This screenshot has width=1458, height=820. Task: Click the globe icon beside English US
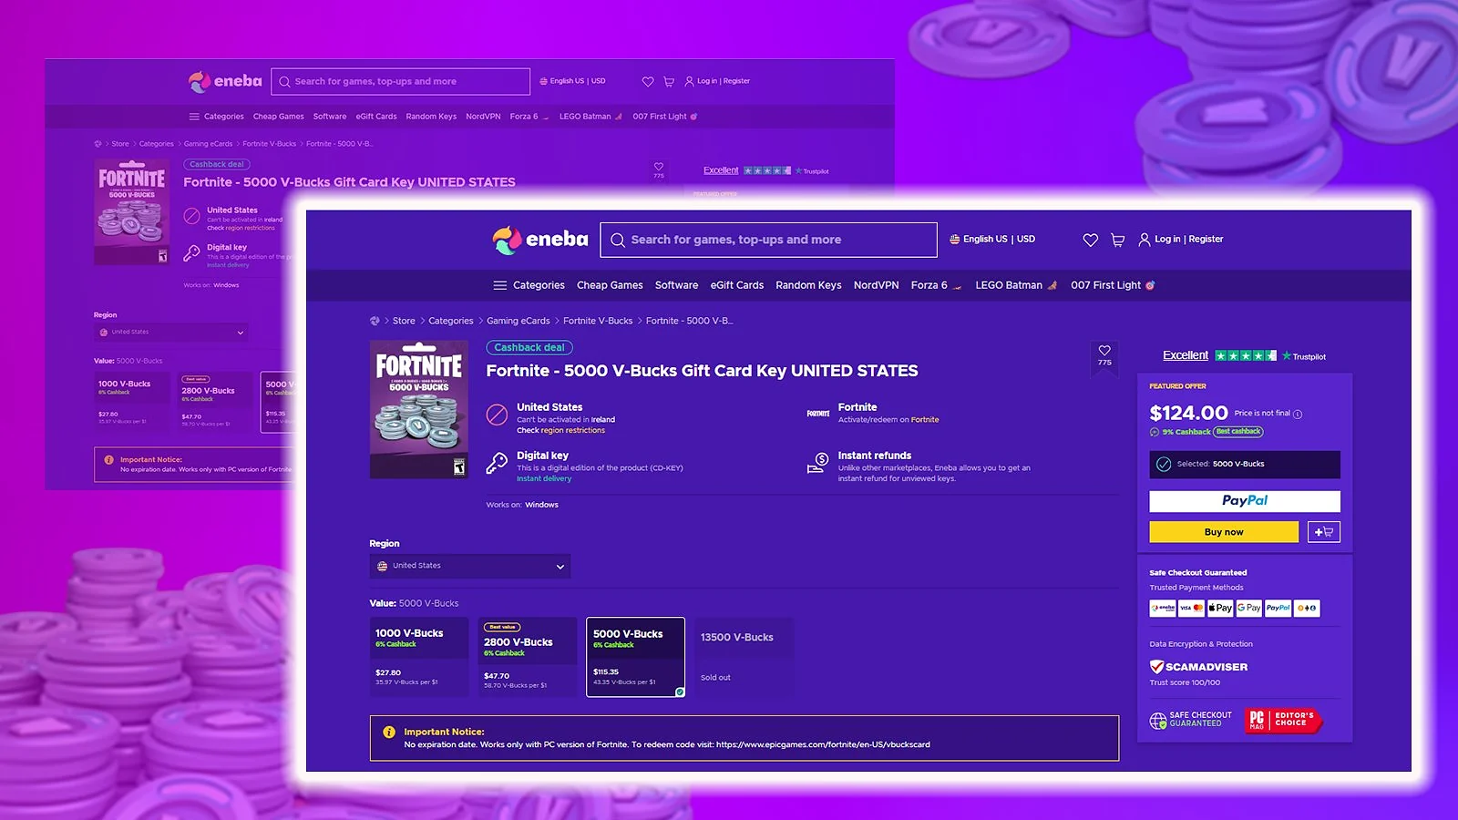954,240
